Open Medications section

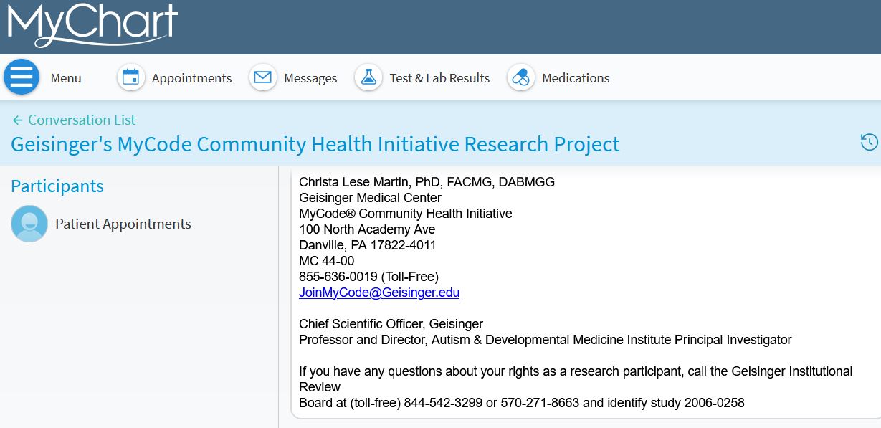pyautogui.click(x=576, y=78)
